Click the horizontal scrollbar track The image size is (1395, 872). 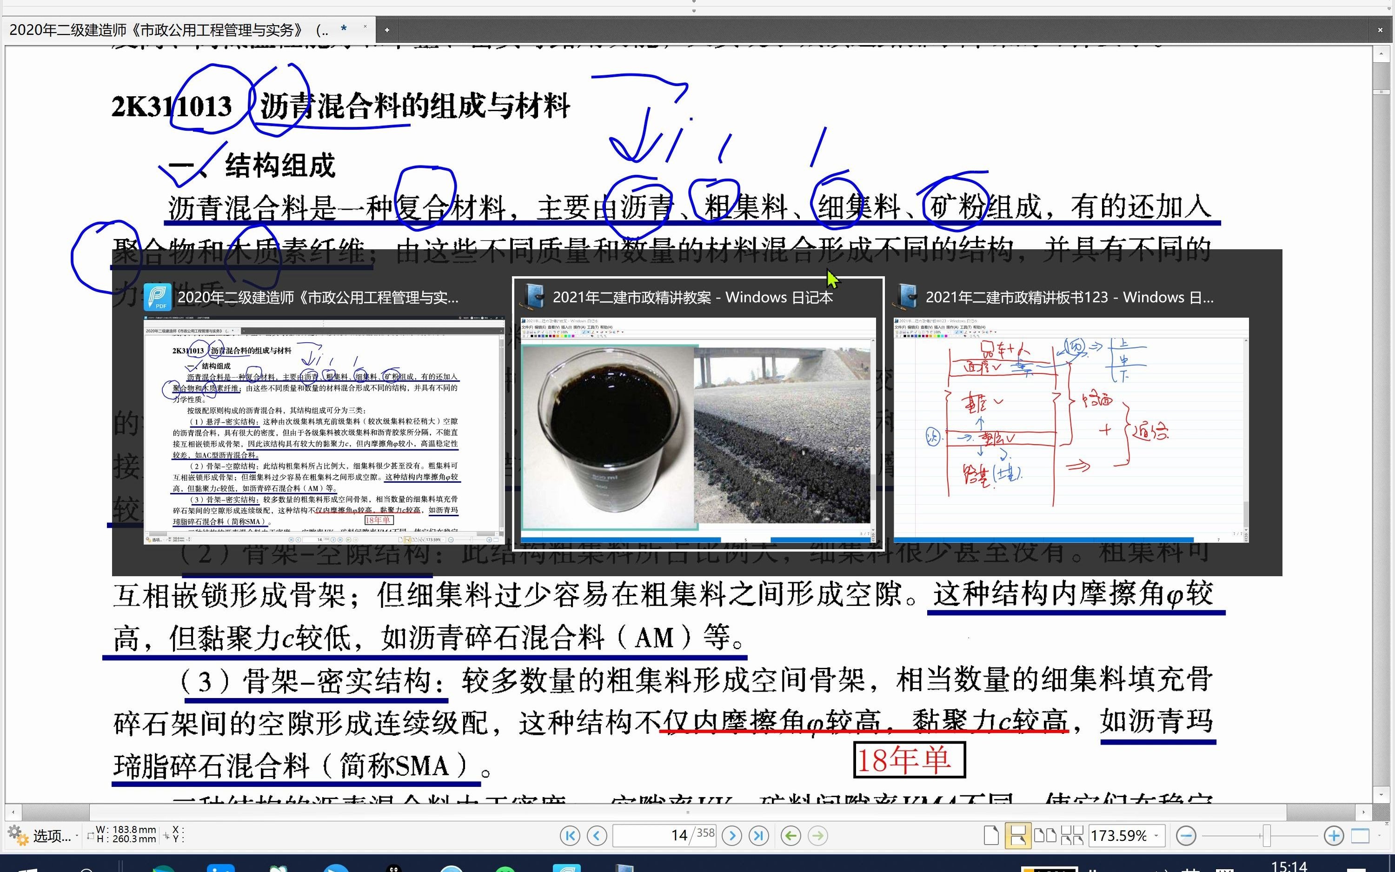pos(688,812)
